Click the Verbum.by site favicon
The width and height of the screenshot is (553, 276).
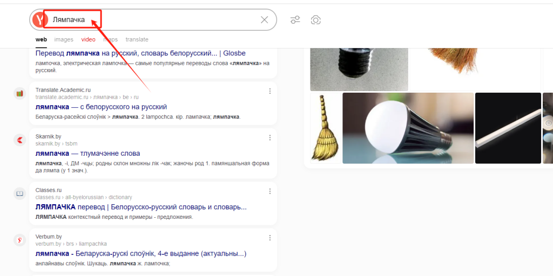coord(20,240)
